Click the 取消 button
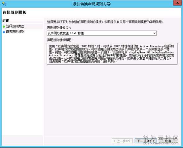Viewport: 183px width, 148px height. click(168, 141)
